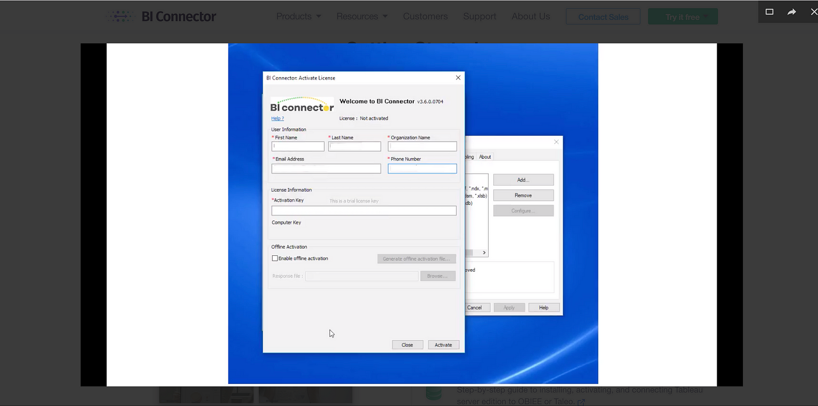Image resolution: width=818 pixels, height=406 pixels.
Task: Click into the Activation Key field
Action: (363, 211)
